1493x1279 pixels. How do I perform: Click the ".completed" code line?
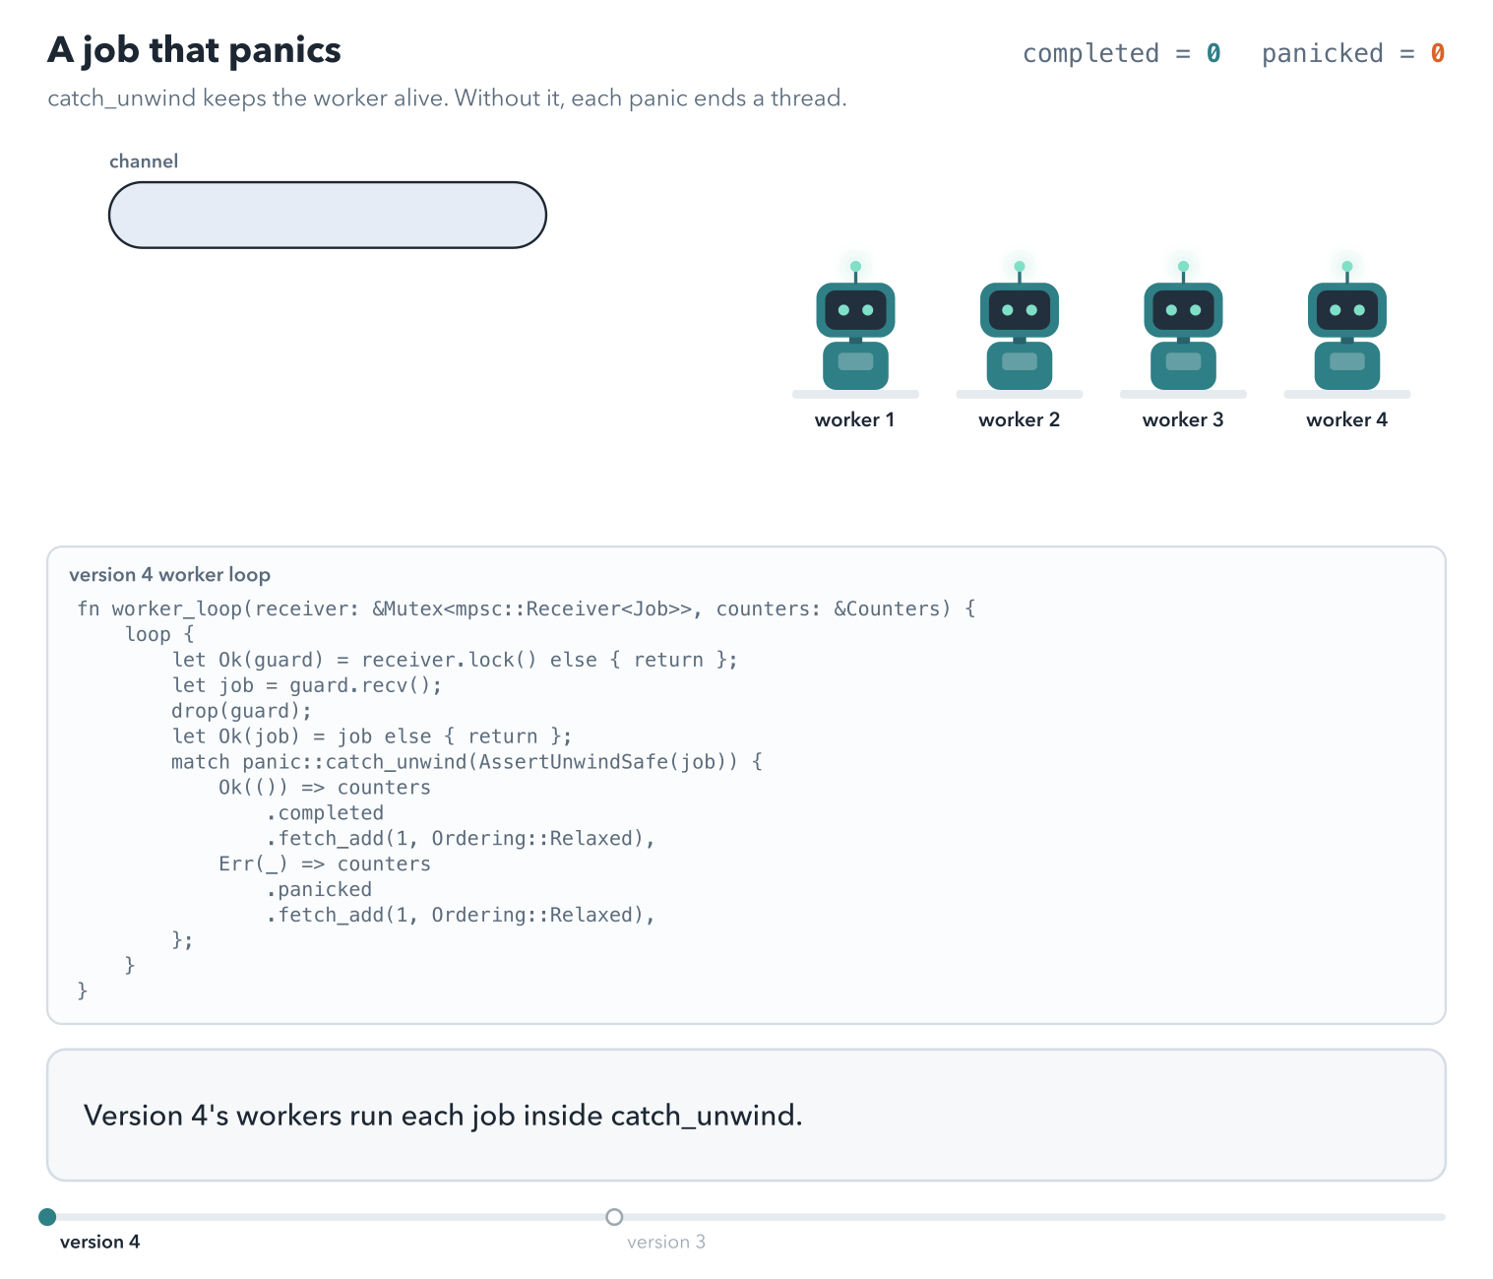325,813
